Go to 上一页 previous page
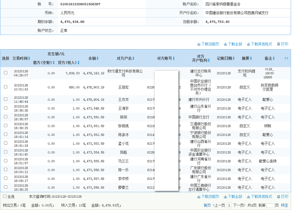This screenshot has height=210, width=292. (x=219, y=205)
